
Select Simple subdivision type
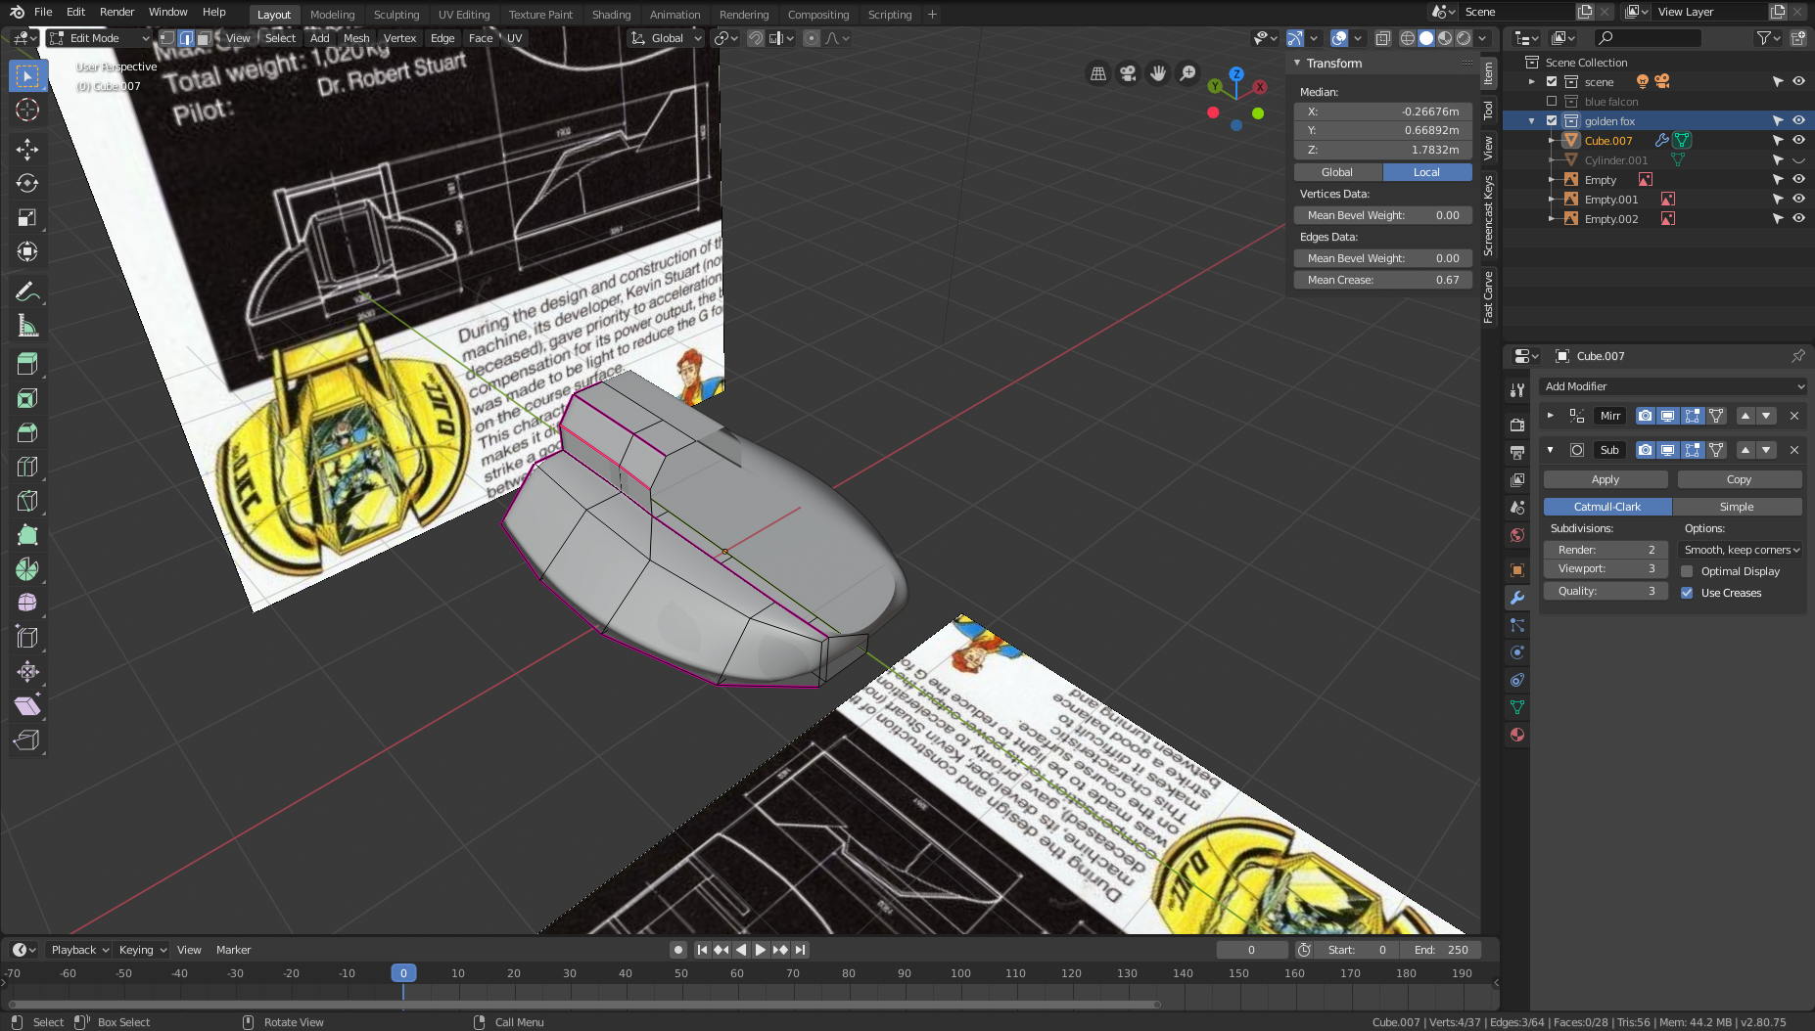1737,507
